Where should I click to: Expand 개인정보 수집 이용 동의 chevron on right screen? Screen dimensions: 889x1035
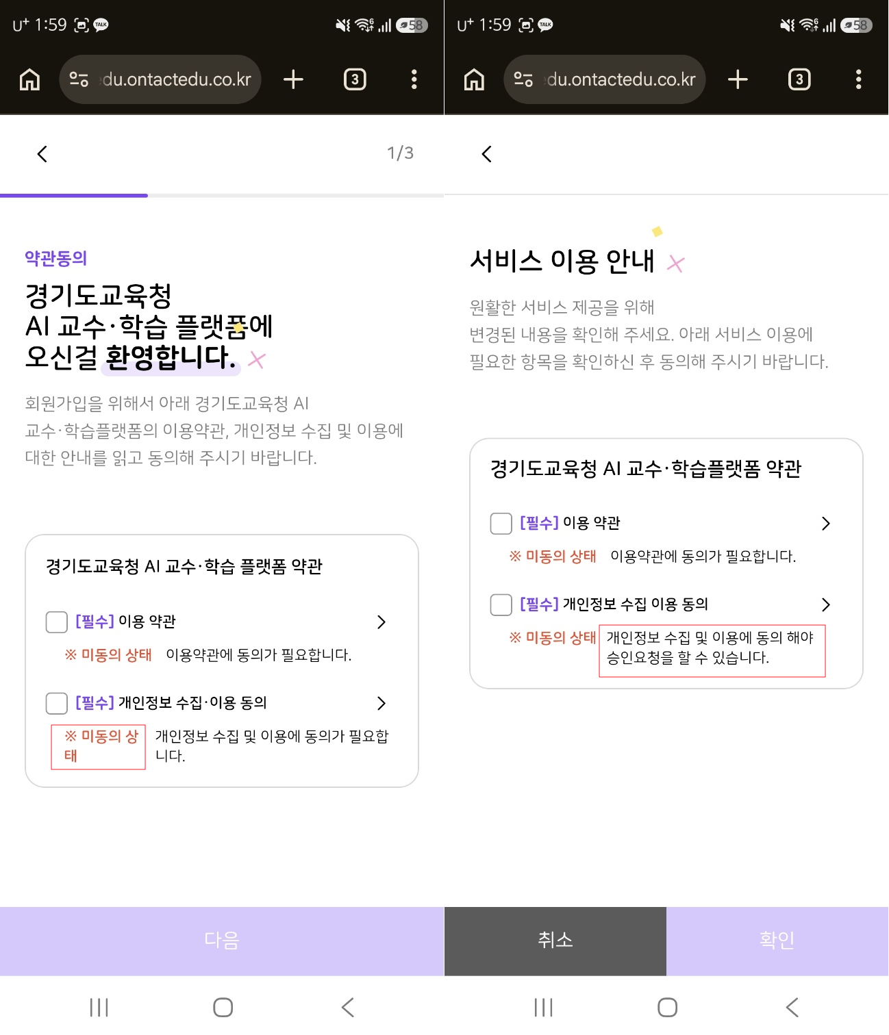[x=825, y=604]
